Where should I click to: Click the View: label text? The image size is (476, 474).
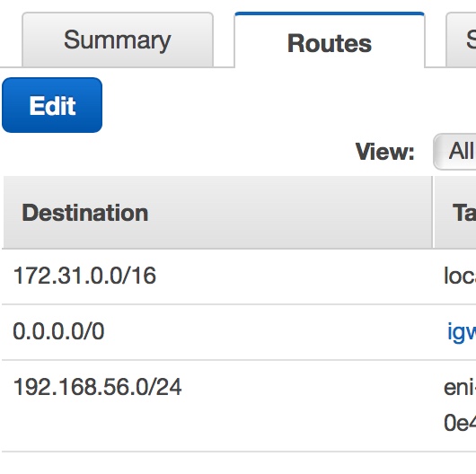click(385, 152)
